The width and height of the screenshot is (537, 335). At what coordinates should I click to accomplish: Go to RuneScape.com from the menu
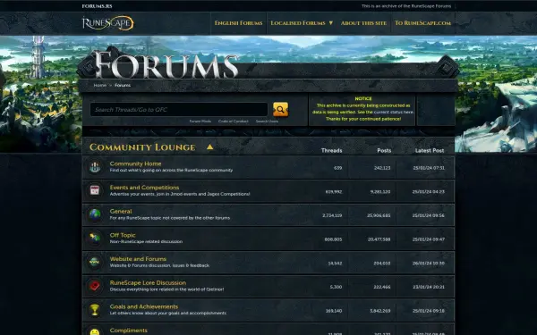pos(422,23)
